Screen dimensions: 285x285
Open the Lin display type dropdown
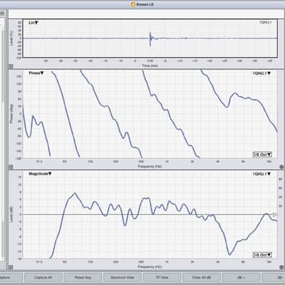[33, 23]
